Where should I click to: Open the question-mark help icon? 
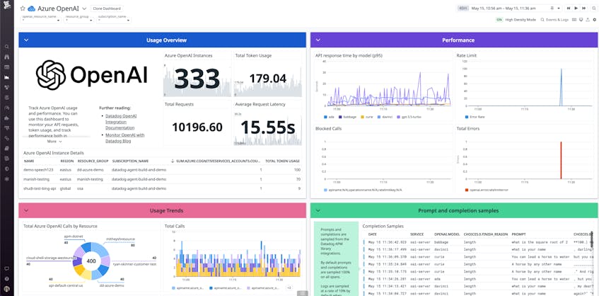[6, 279]
